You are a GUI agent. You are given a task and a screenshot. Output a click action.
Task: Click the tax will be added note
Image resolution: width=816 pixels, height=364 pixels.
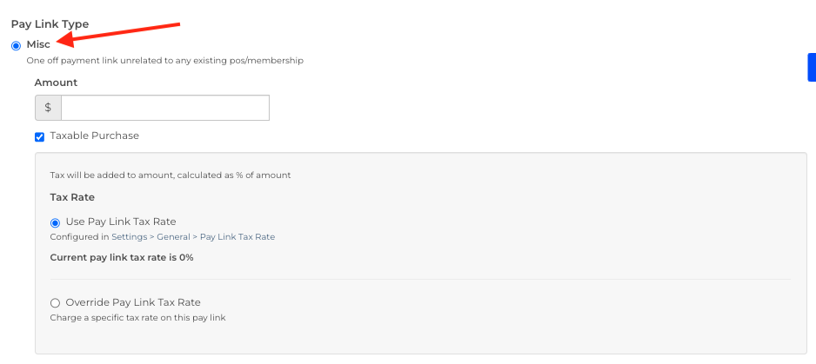click(170, 175)
